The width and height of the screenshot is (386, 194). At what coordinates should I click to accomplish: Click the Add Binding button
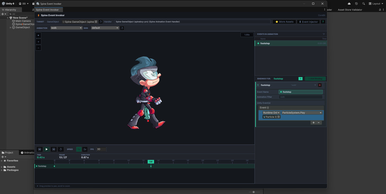click(x=315, y=79)
